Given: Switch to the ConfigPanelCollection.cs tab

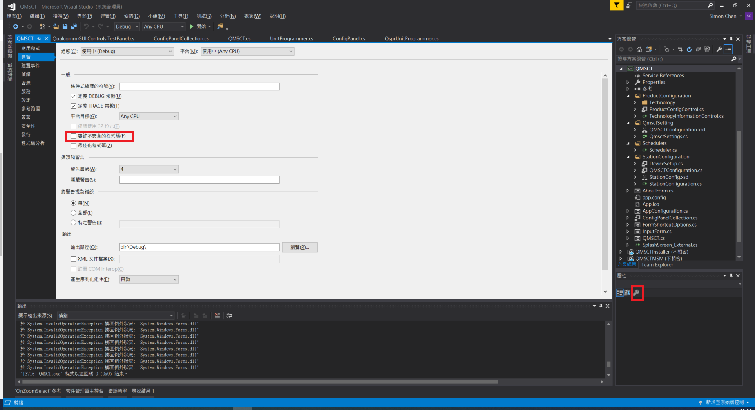Looking at the screenshot, I should (181, 38).
